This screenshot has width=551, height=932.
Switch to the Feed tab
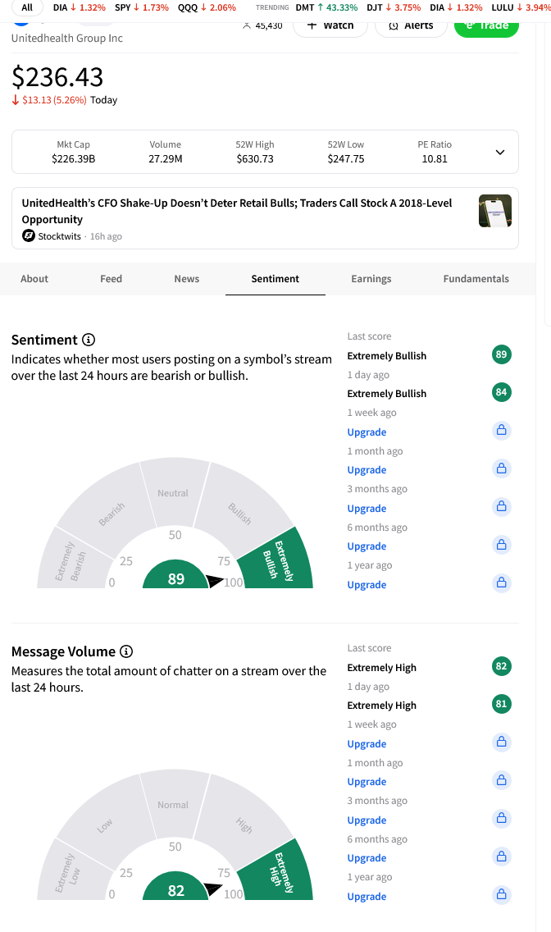(111, 279)
